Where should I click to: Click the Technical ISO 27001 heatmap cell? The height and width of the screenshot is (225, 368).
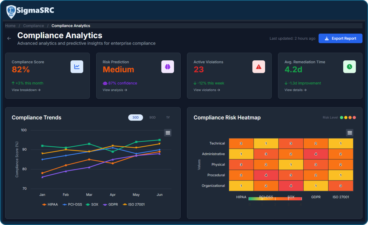(340, 143)
